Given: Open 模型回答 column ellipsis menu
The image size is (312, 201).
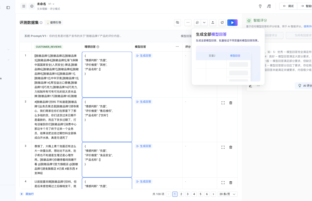Looking at the screenshot, I should [x=177, y=47].
